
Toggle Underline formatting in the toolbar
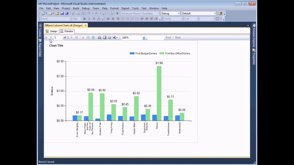94,19
